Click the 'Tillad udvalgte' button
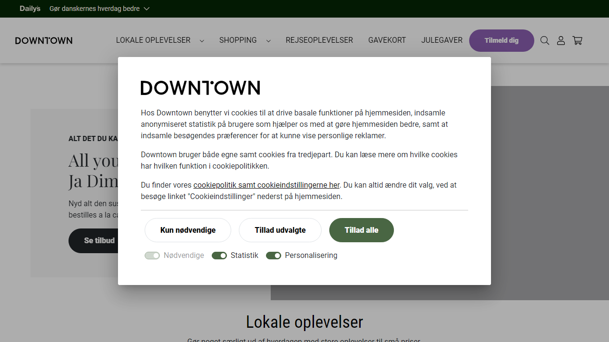Screen dimensions: 609x342 click(x=280, y=230)
